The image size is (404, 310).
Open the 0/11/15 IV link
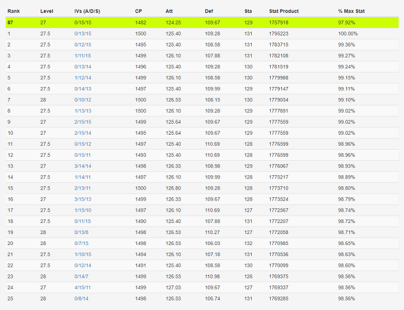pos(83,222)
